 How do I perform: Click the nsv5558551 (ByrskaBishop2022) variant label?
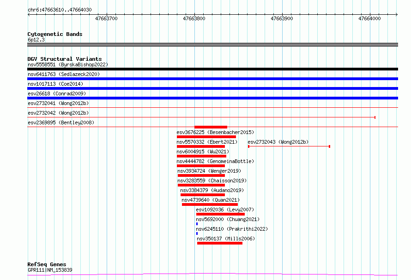[x=67, y=65]
